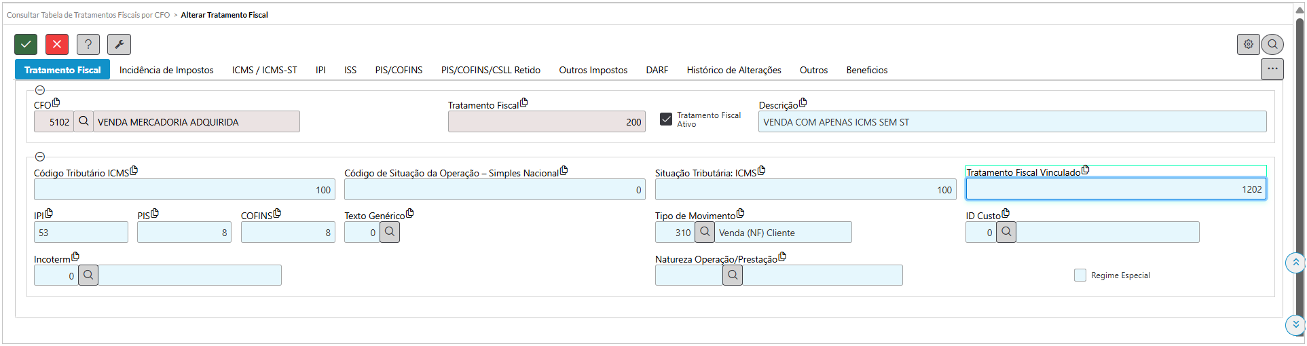Open settings via the gear icon
Viewport: 1307px width, 346px height.
pyautogui.click(x=1248, y=45)
